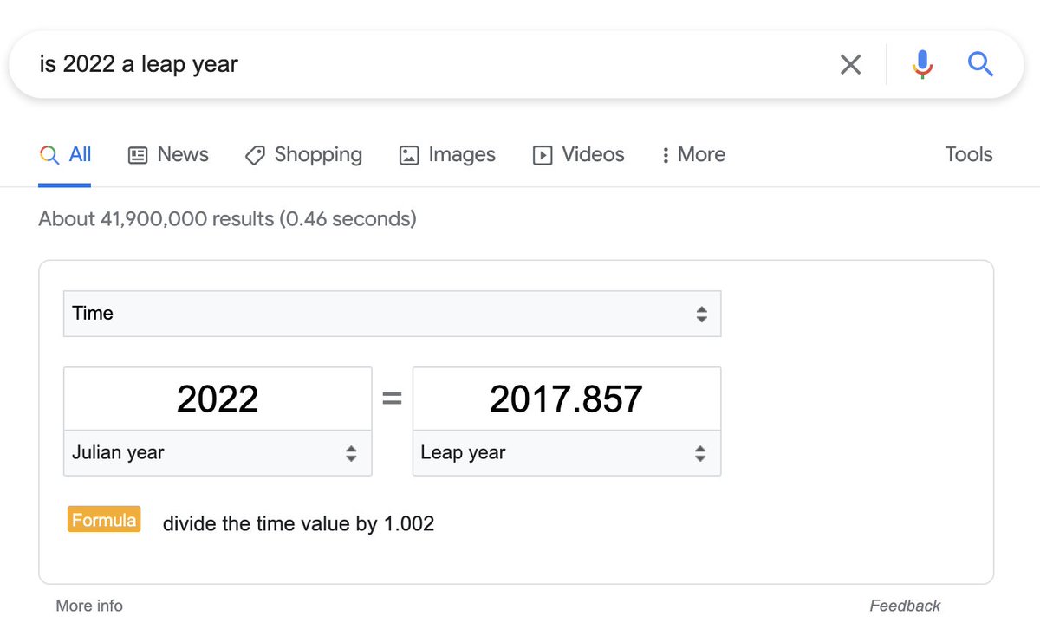The width and height of the screenshot is (1040, 642).
Task: Open the More info link
Action: click(x=89, y=606)
